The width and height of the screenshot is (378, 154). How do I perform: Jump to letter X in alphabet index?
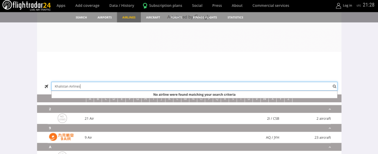[273, 99]
